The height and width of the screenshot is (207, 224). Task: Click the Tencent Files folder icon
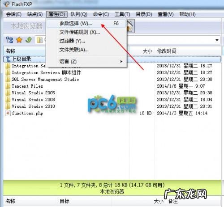pos(8,86)
